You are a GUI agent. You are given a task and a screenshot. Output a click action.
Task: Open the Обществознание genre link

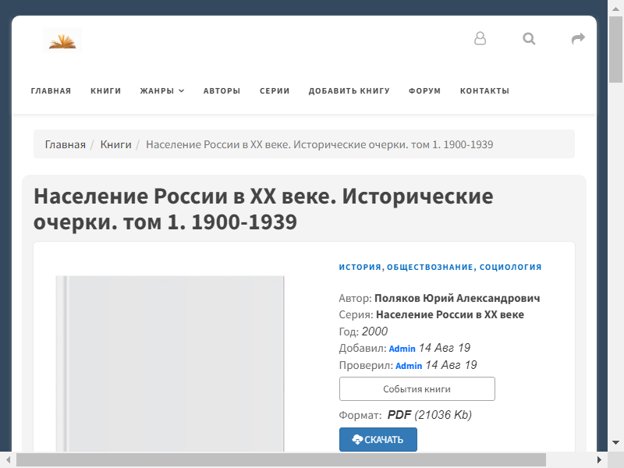430,267
